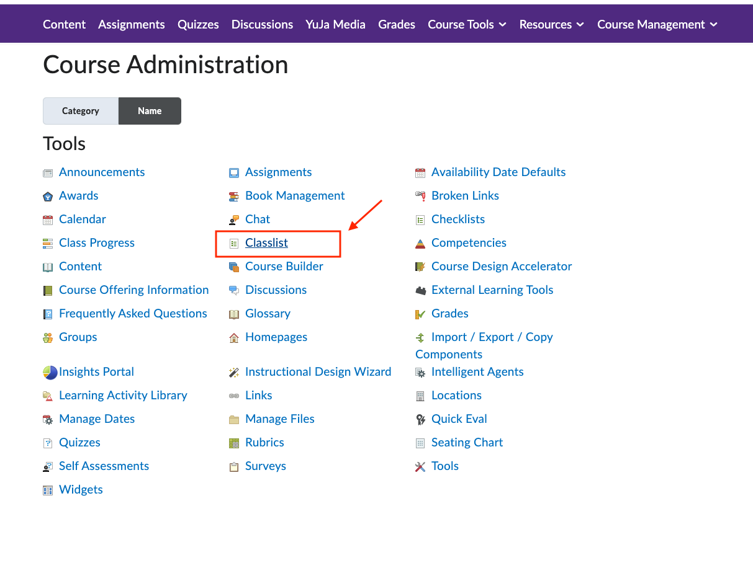753x563 pixels.
Task: Expand the Course Tools dropdown
Action: [x=467, y=25]
